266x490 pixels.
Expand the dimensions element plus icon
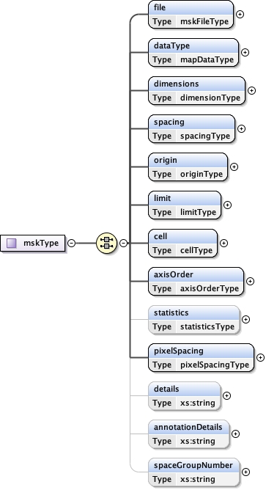point(251,91)
